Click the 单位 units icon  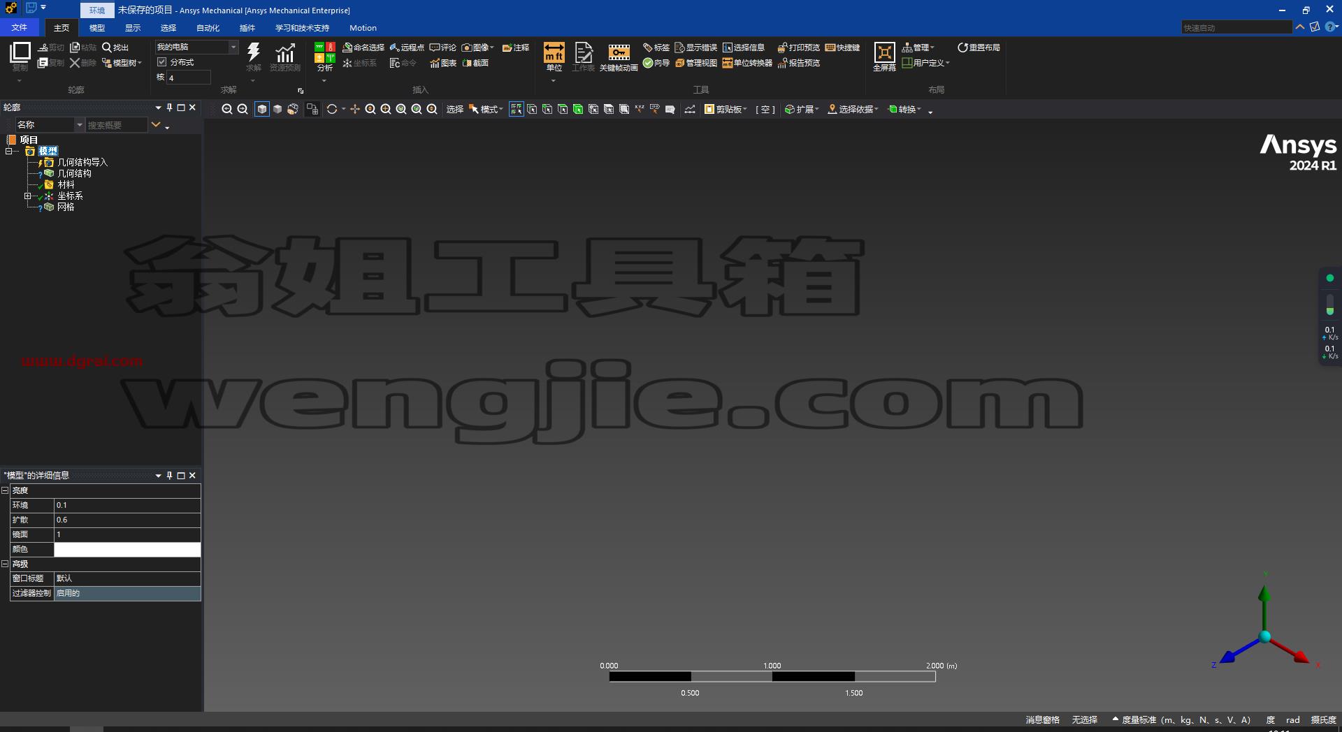point(554,52)
